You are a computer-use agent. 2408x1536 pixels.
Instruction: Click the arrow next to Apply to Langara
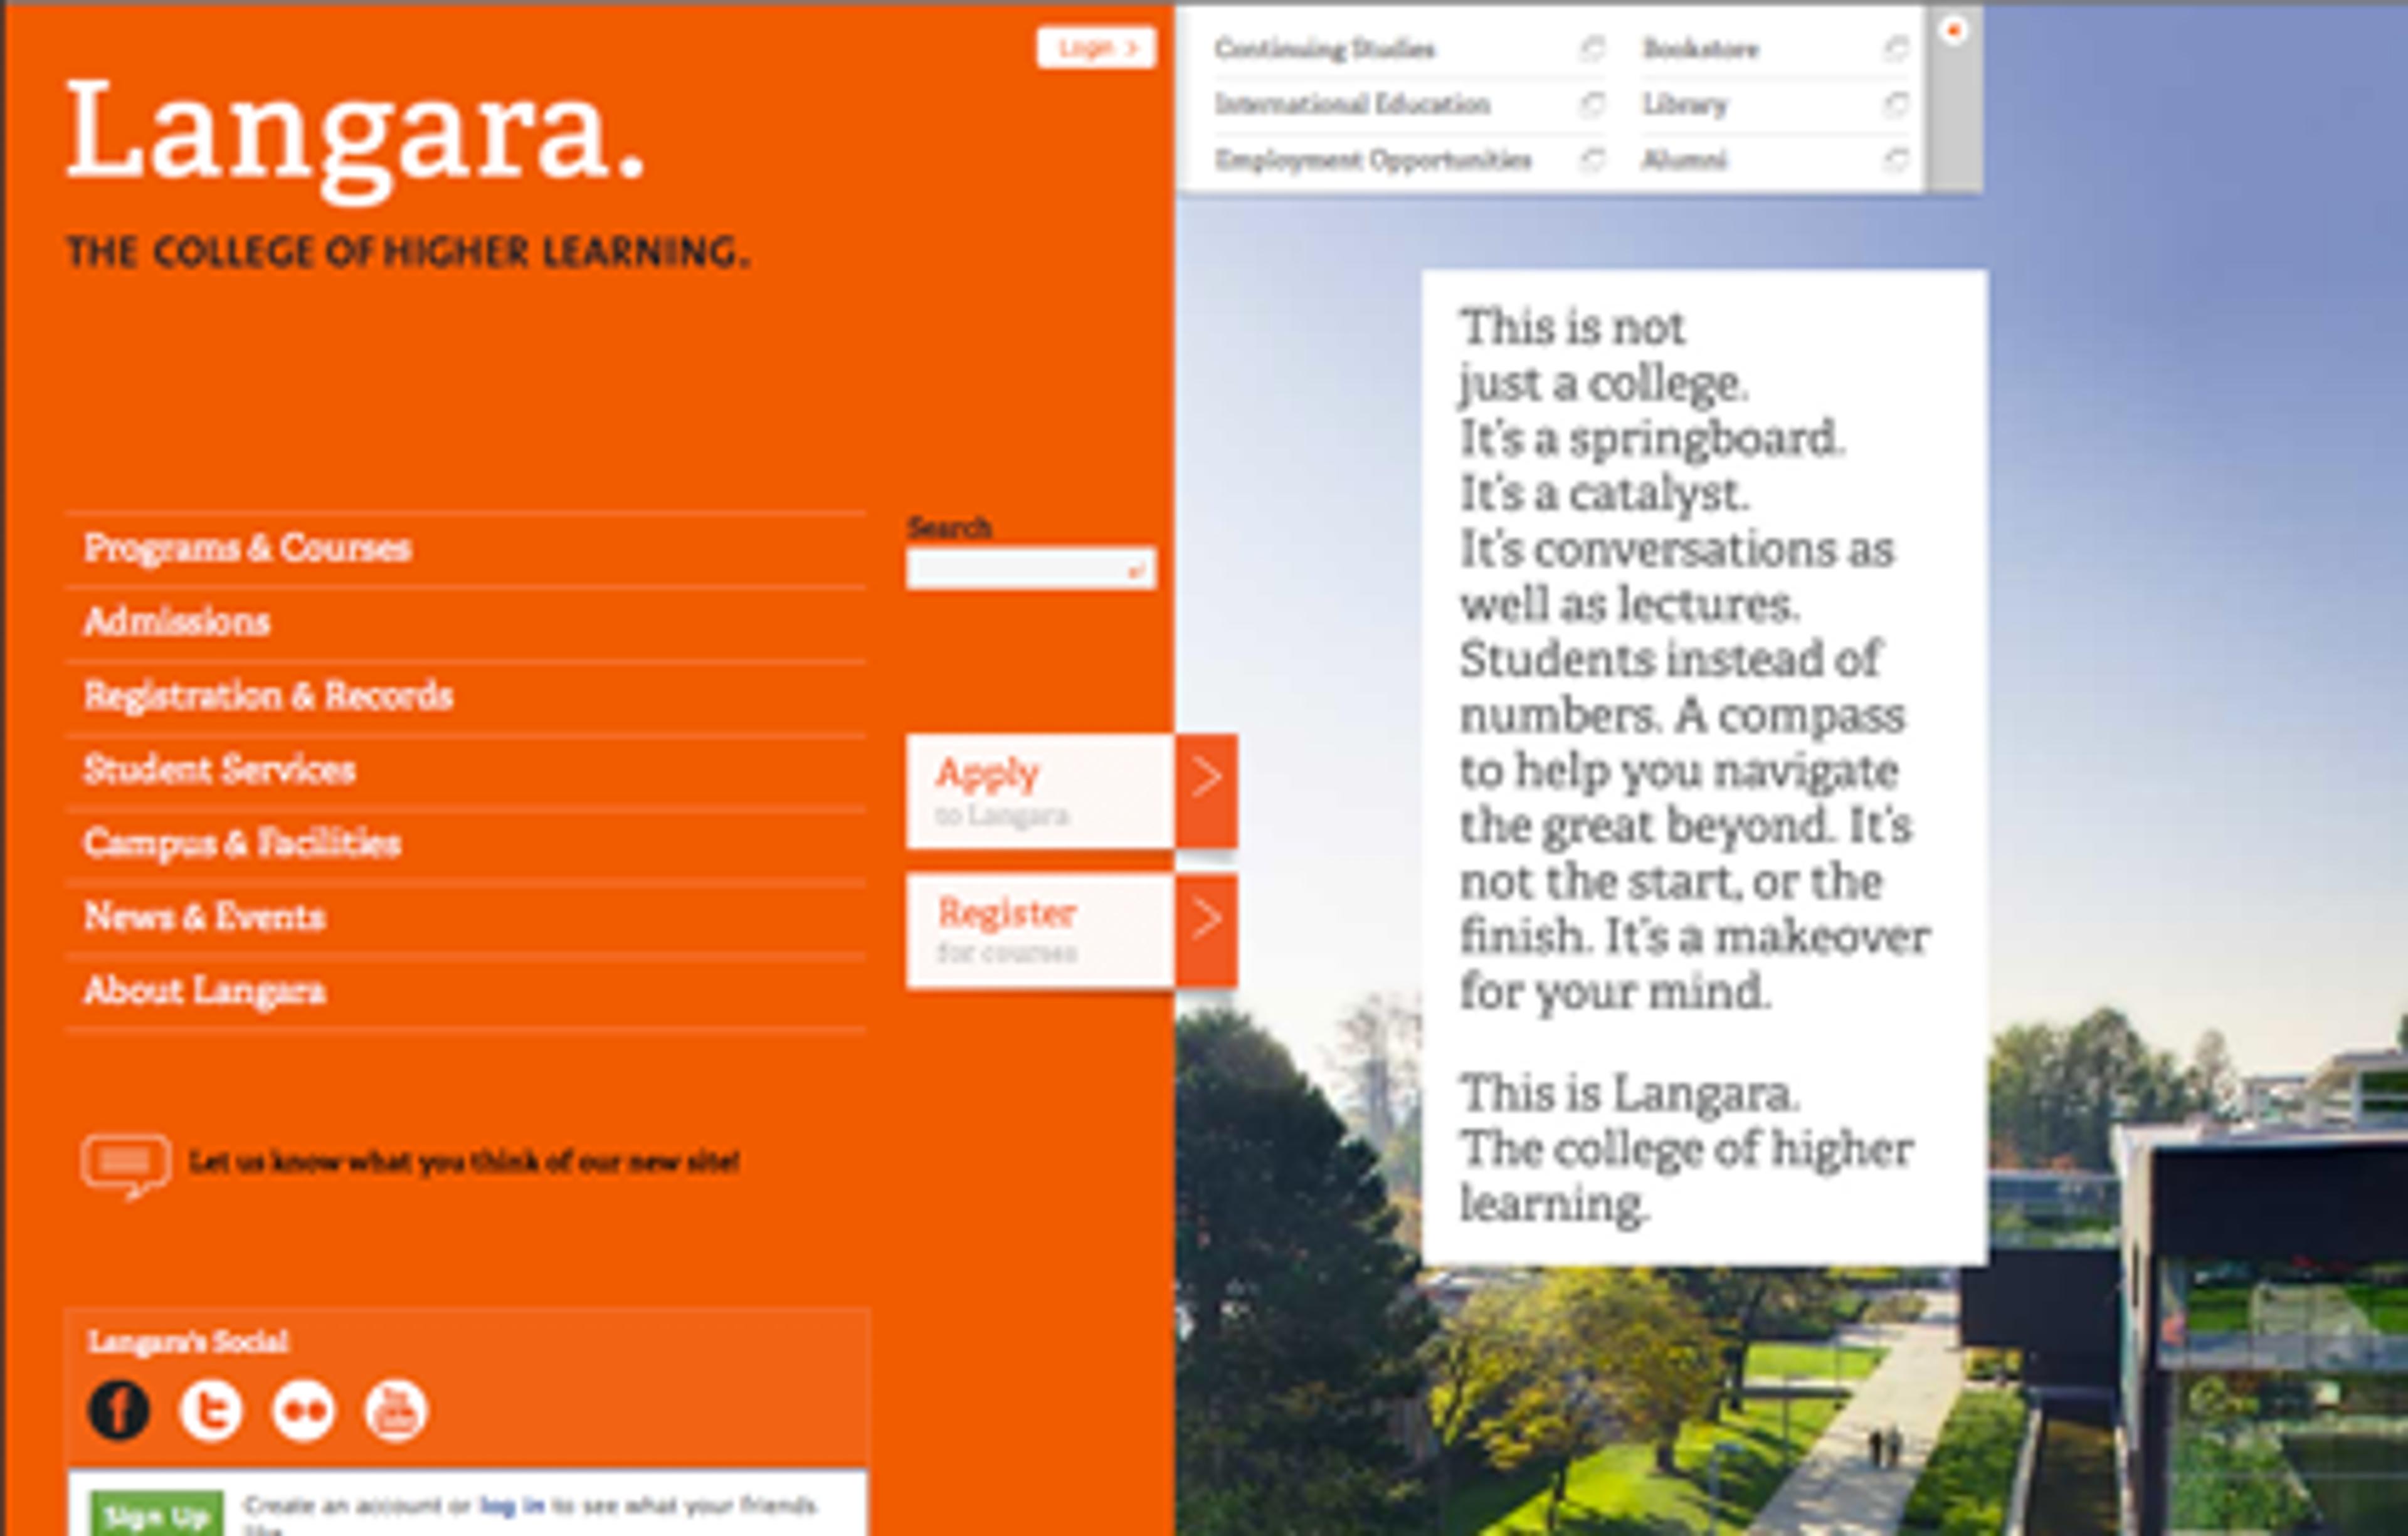coord(1206,778)
